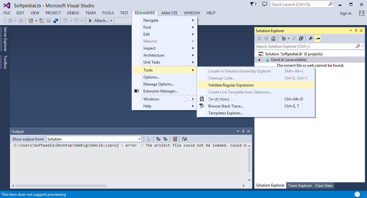The image size is (367, 198).
Task: Click Manage Options in ReSharper menu
Action: (x=164, y=84)
